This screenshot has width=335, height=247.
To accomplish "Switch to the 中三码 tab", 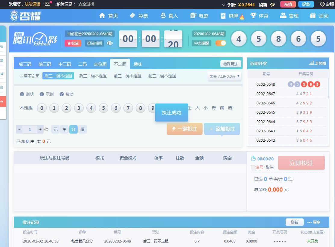I will [64, 64].
